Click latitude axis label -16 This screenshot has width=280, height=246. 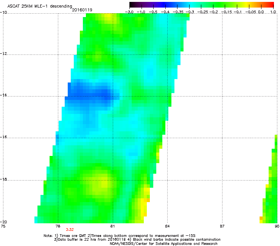(x=3, y=137)
